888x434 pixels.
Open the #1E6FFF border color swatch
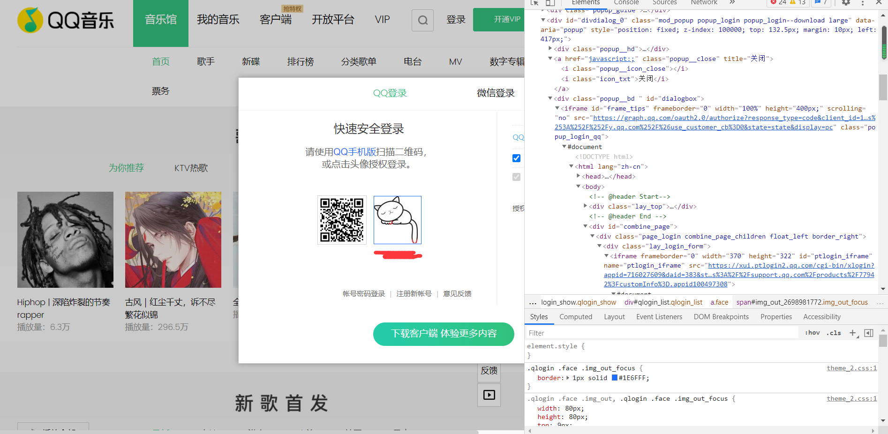(x=615, y=378)
